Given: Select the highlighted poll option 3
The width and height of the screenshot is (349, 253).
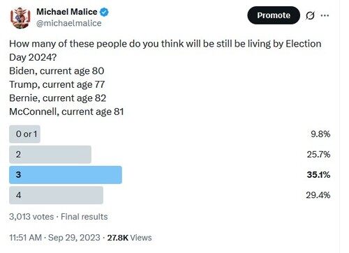Looking at the screenshot, I should pyautogui.click(x=66, y=175).
